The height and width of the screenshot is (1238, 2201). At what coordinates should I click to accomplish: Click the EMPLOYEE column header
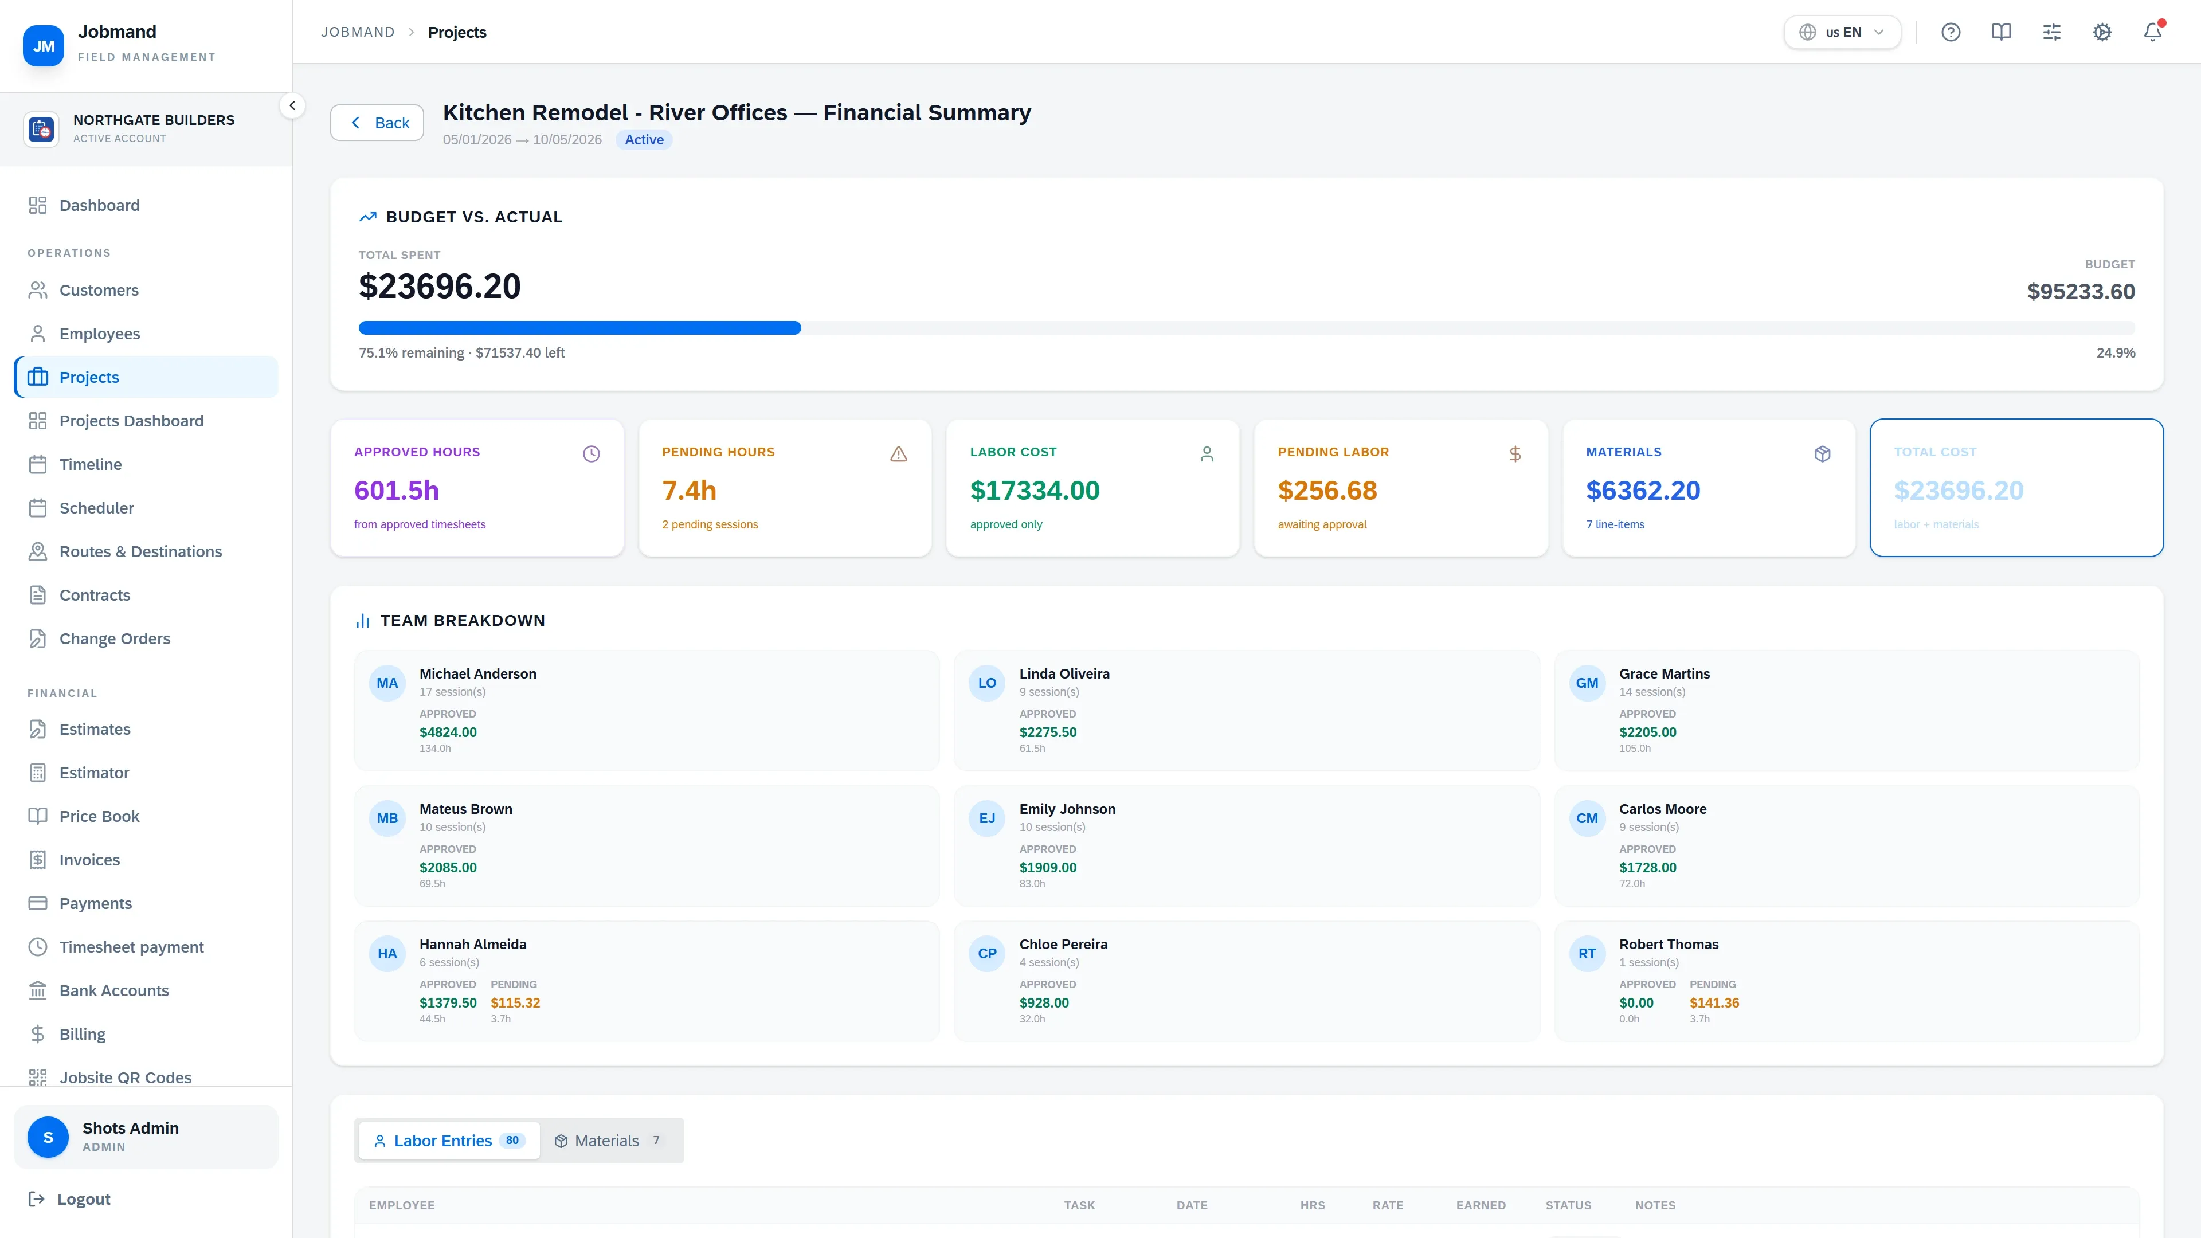(x=402, y=1205)
